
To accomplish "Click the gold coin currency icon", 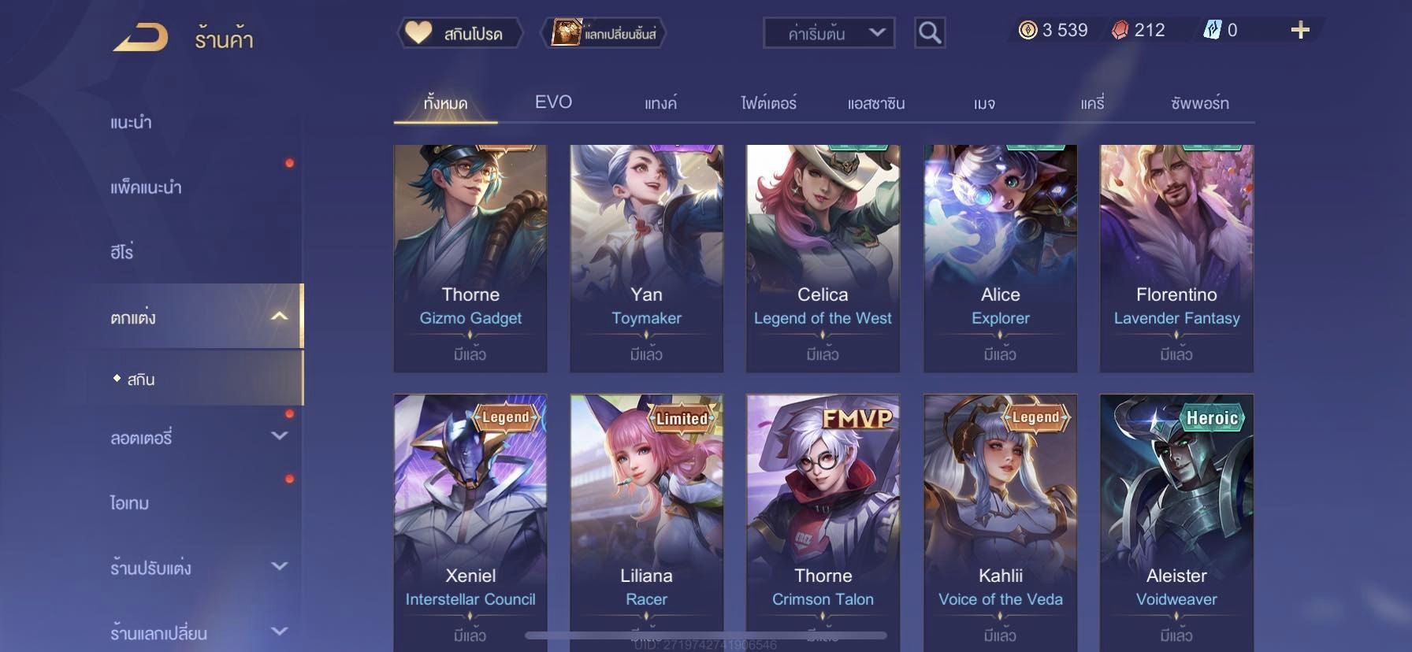I will point(1027,31).
